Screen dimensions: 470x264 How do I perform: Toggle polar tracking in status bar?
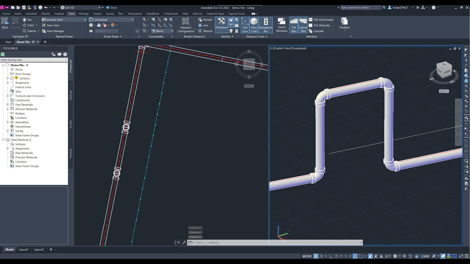(336, 256)
